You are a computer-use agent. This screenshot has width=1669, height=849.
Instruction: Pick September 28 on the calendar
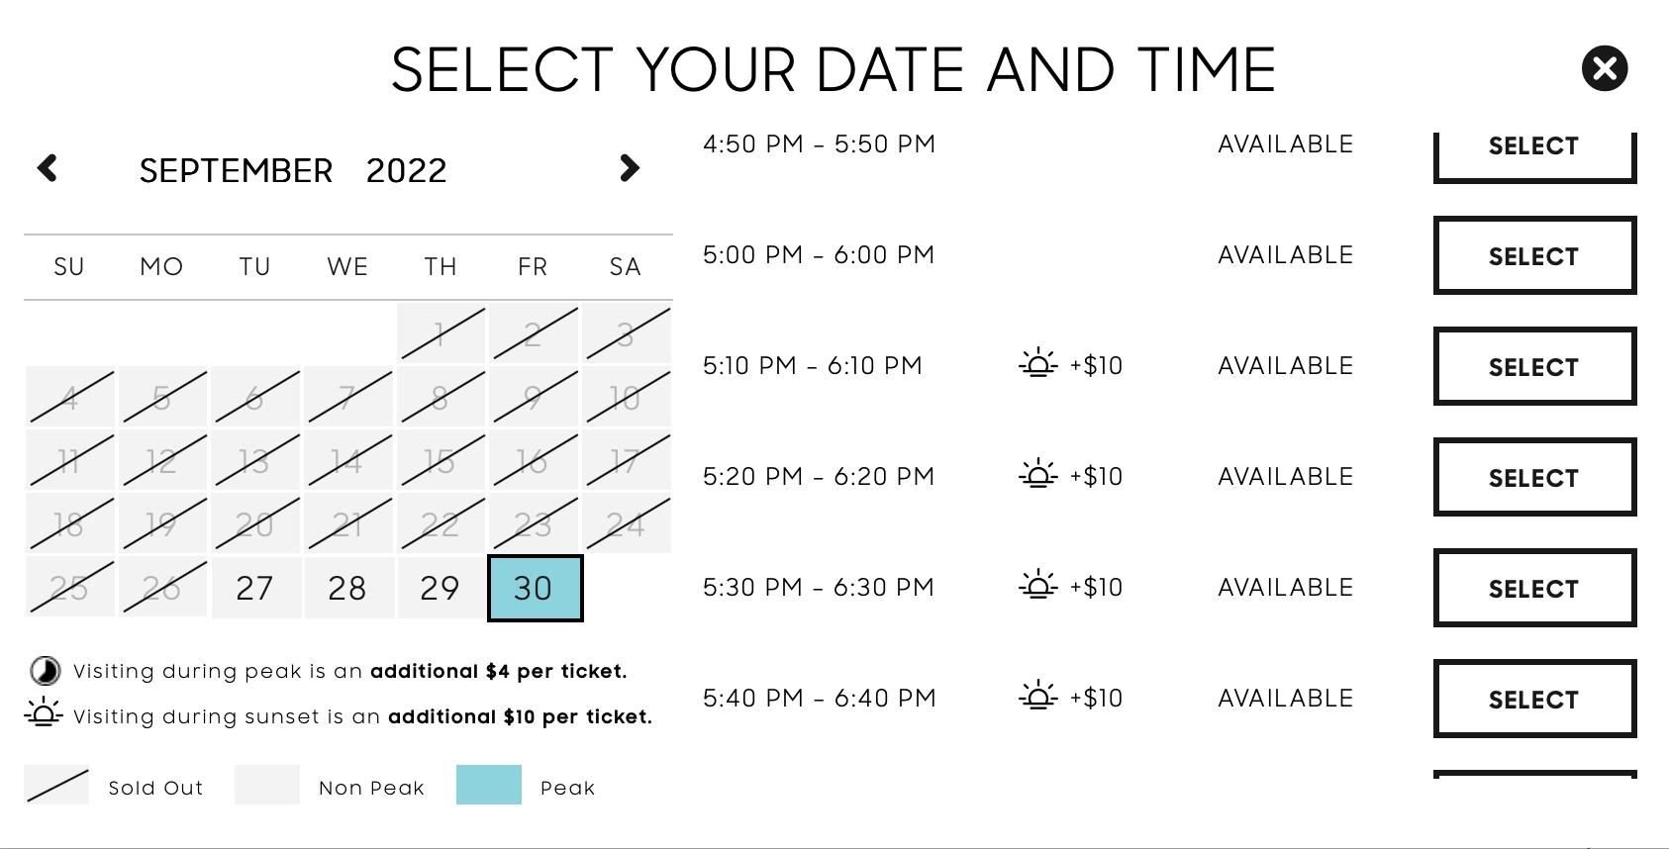[347, 588]
